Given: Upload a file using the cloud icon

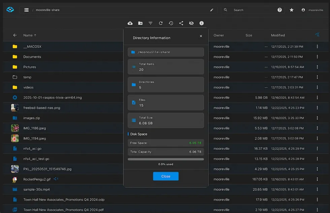Looking at the screenshot, I should point(130,23).
